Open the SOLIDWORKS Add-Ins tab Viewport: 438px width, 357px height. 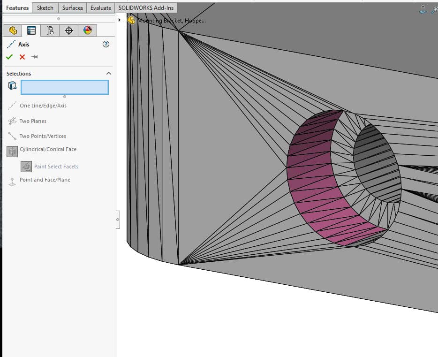[x=146, y=8]
